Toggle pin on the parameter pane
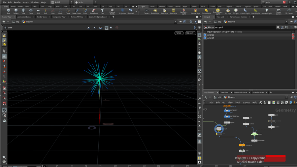The height and width of the screenshot is (167, 297). (291, 22)
